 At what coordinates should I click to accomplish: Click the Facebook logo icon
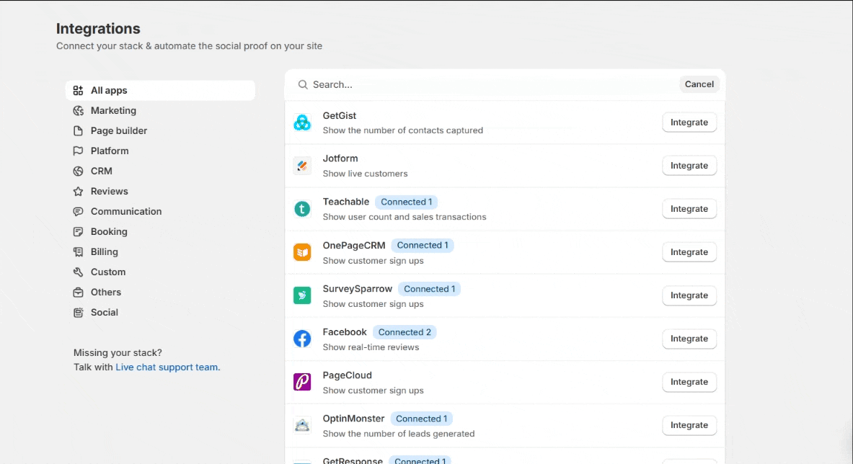coord(302,339)
